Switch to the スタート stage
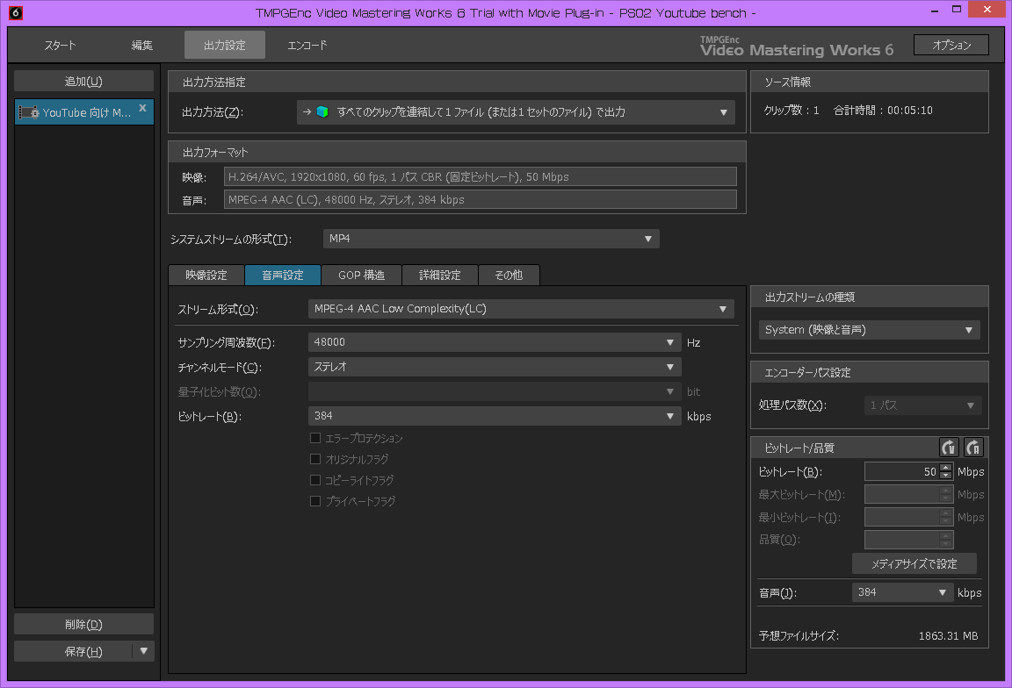The height and width of the screenshot is (688, 1012). click(x=60, y=45)
